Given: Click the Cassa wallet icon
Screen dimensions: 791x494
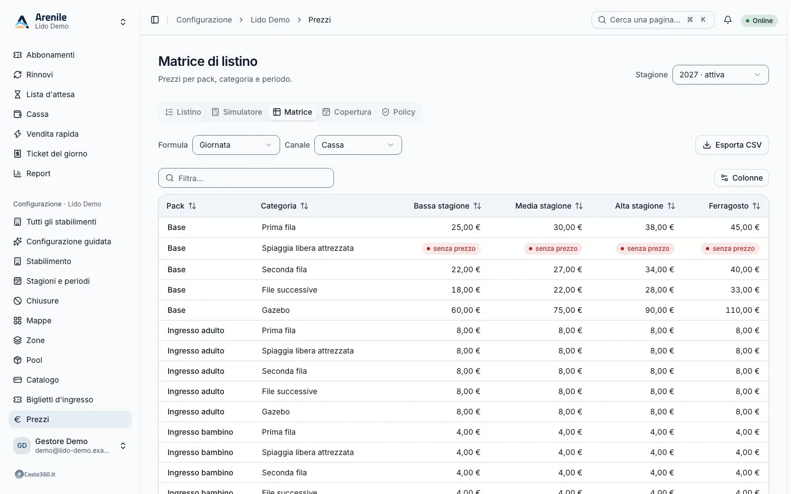Looking at the screenshot, I should click(18, 114).
